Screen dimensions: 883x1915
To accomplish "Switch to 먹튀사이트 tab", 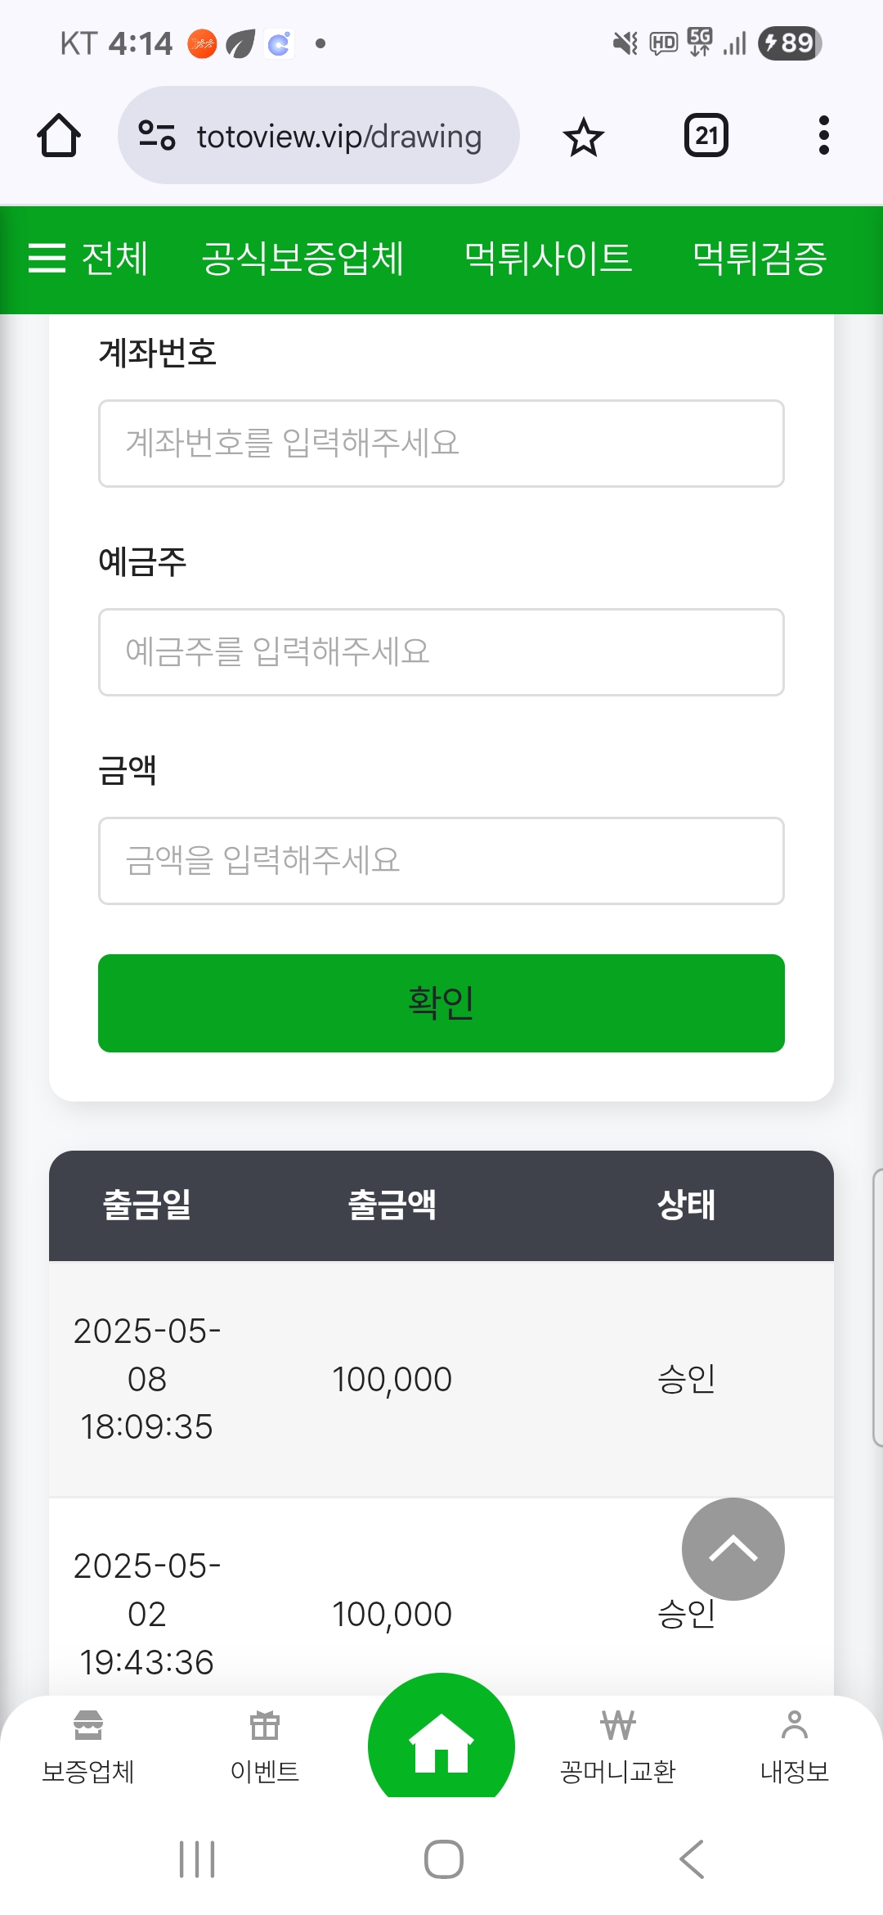I will point(548,259).
